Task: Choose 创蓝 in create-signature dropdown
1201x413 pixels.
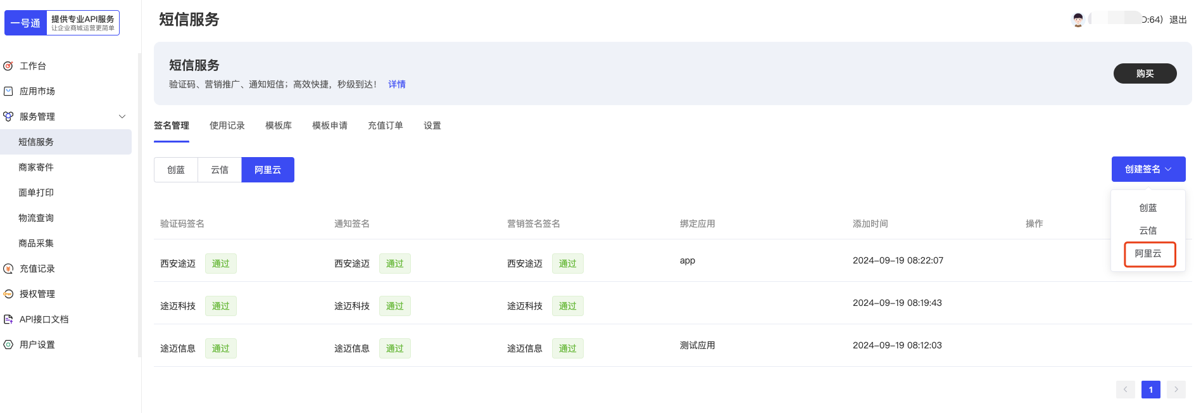Action: point(1148,208)
